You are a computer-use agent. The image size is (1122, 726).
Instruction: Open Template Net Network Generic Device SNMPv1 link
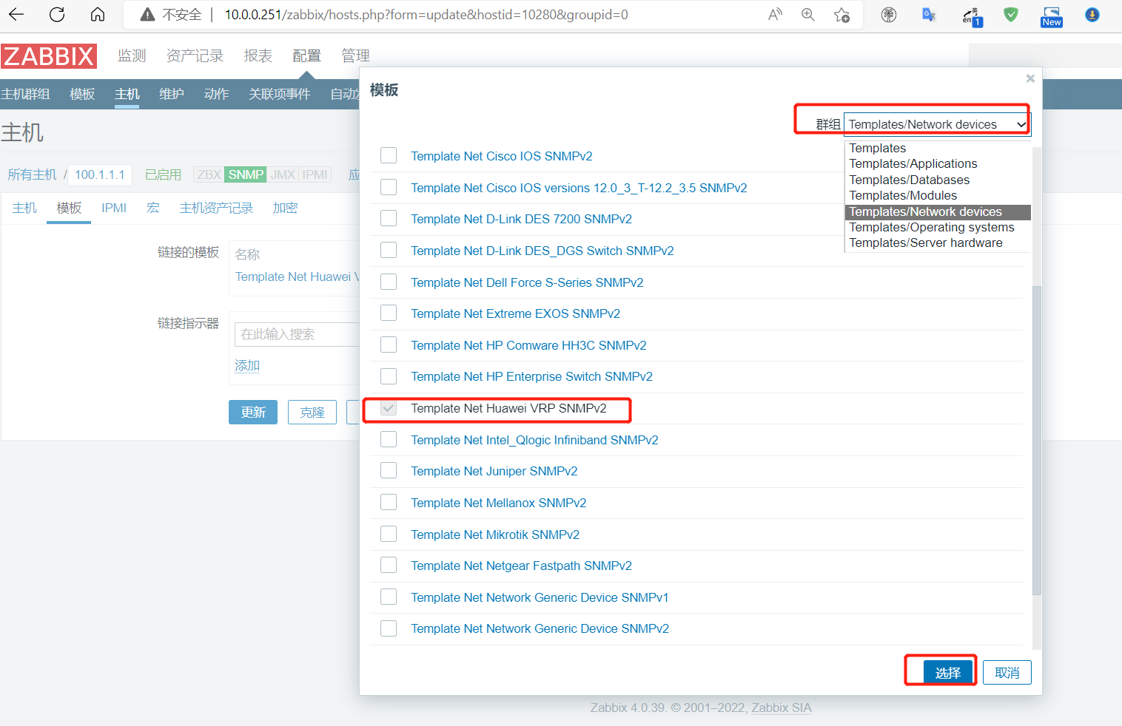click(x=540, y=597)
